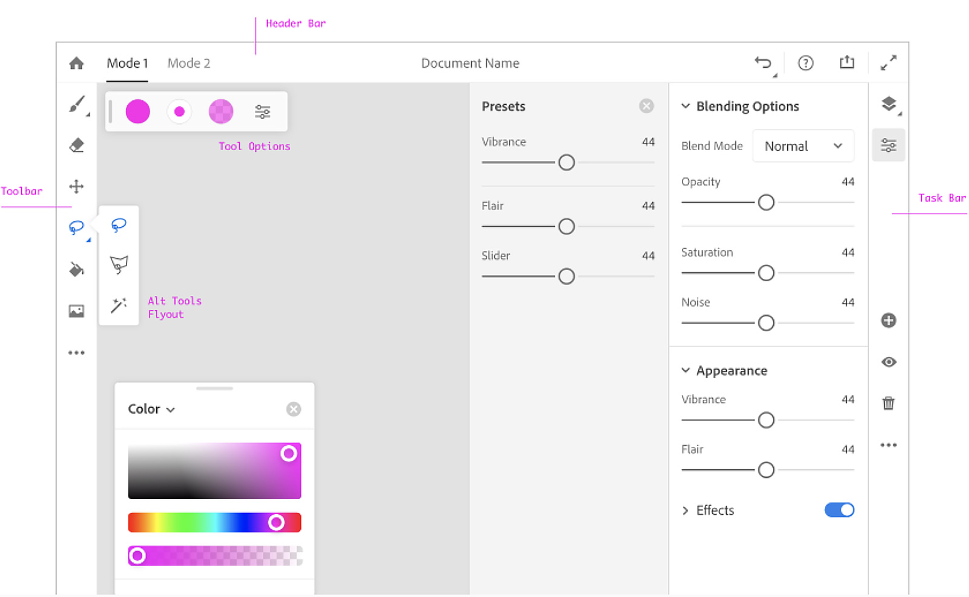Viewport: 969px width, 597px height.
Task: Click the color field picker handle
Action: coord(289,453)
